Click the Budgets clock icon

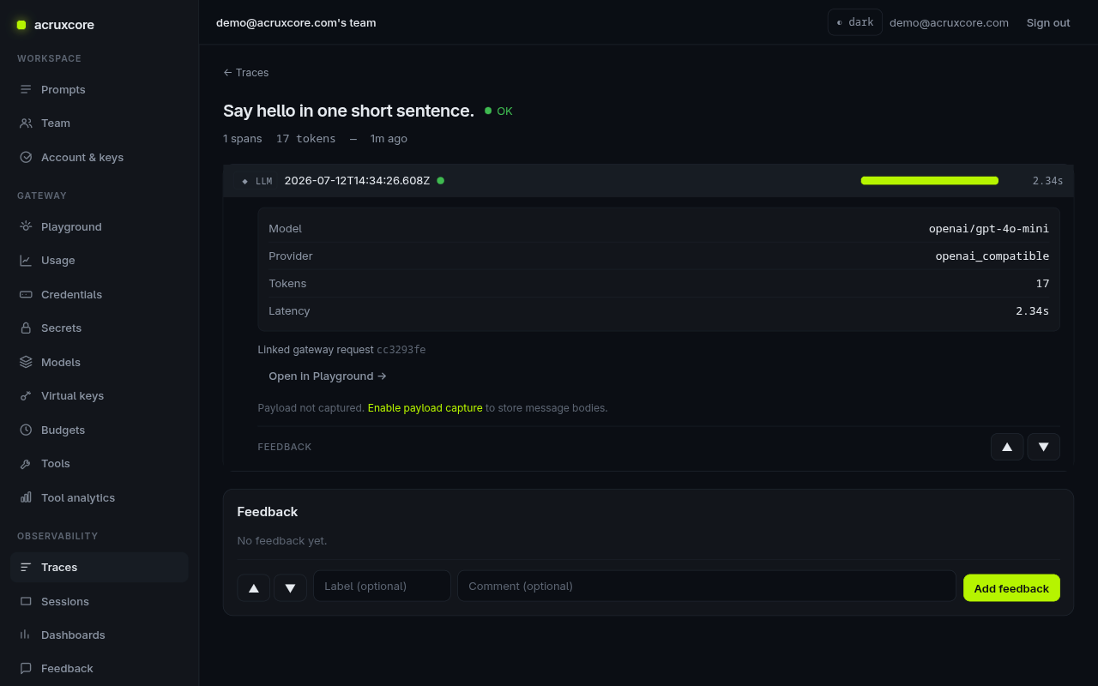click(26, 430)
